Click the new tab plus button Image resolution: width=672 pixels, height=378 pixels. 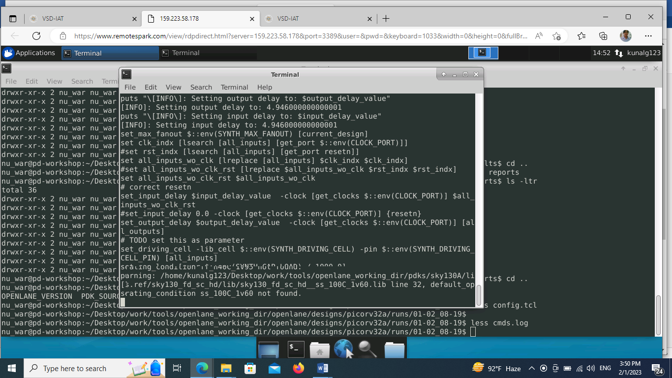pyautogui.click(x=386, y=18)
